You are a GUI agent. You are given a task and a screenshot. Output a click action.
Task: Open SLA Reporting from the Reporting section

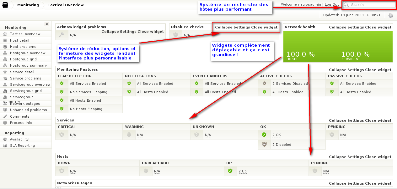click(x=22, y=146)
